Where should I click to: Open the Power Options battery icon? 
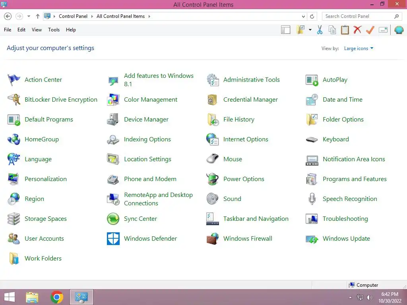213,179
